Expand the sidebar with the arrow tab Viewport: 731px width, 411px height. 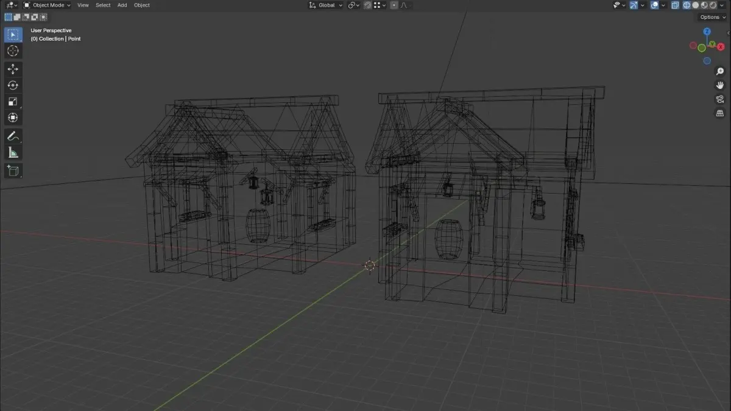pyautogui.click(x=729, y=33)
